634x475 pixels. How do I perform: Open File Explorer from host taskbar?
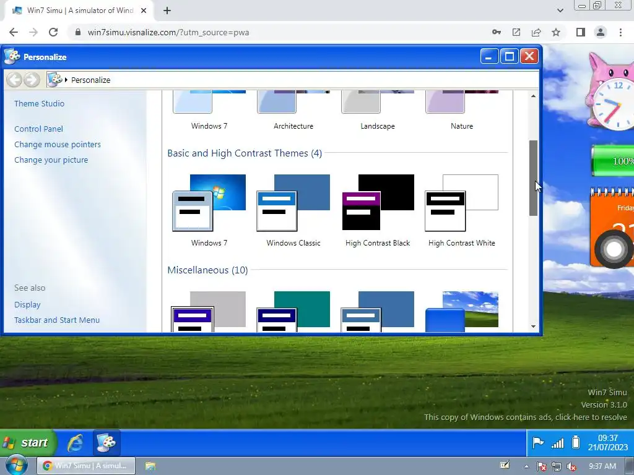click(x=150, y=466)
